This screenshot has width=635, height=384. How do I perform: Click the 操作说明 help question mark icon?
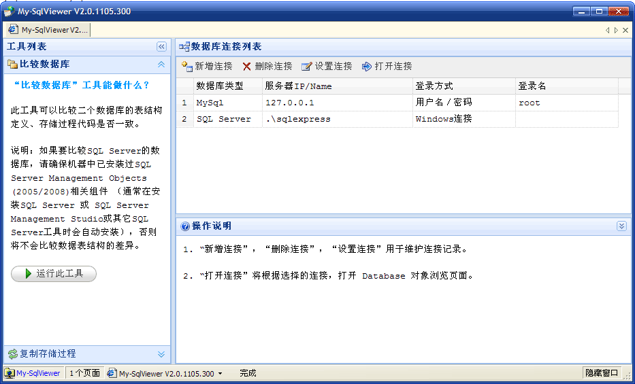click(x=184, y=226)
